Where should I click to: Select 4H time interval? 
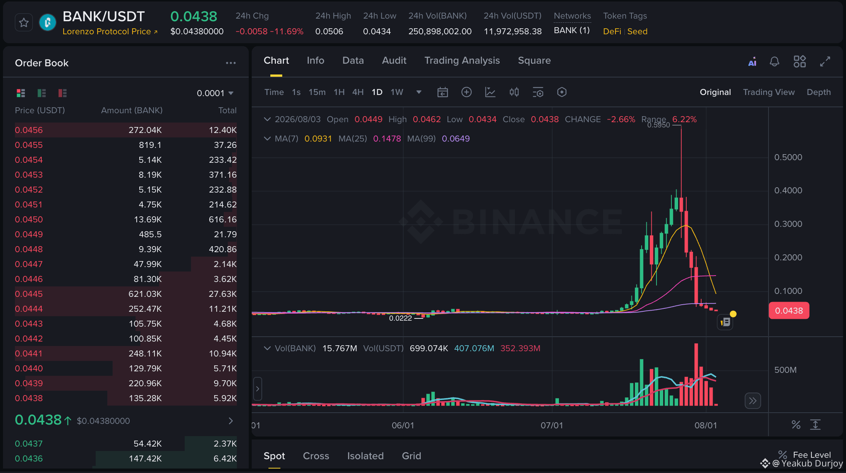pyautogui.click(x=358, y=92)
